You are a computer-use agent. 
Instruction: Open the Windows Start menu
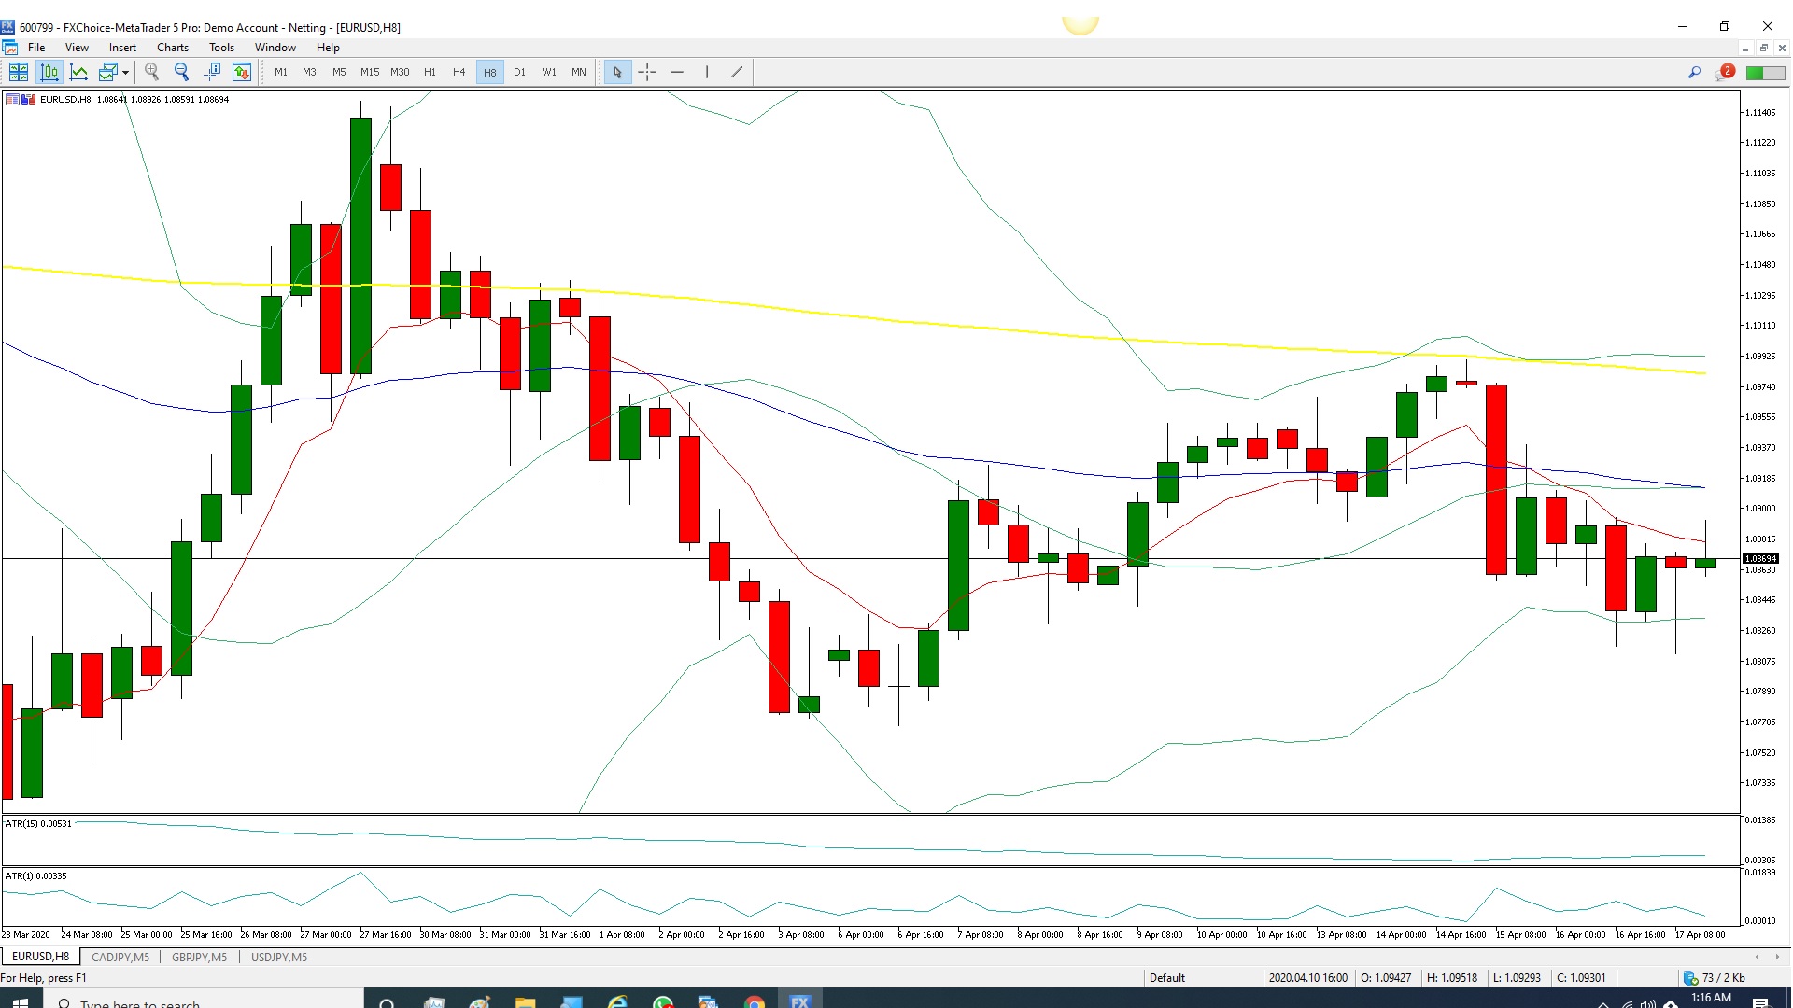[x=21, y=1001]
